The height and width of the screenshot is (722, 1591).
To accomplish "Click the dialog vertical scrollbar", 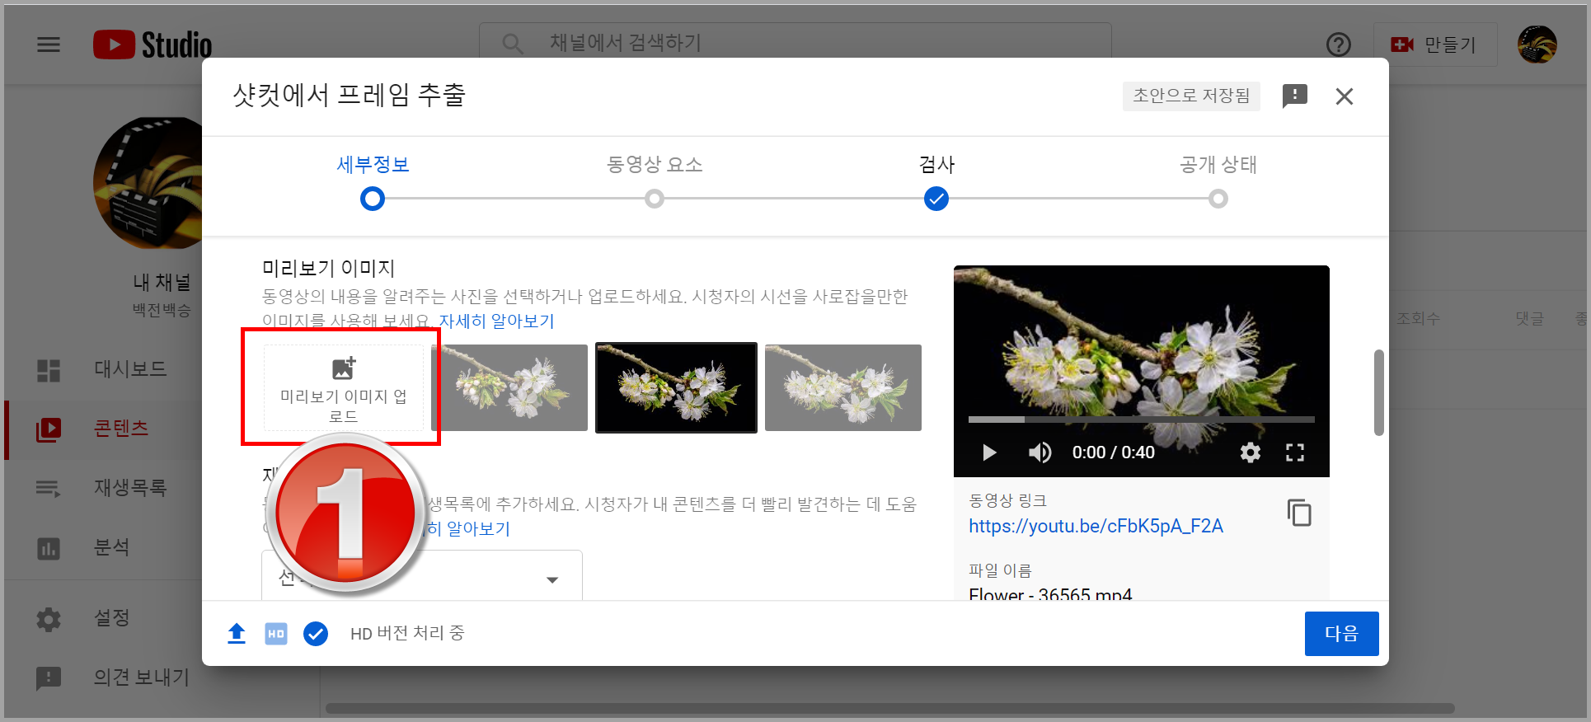I will point(1378,392).
